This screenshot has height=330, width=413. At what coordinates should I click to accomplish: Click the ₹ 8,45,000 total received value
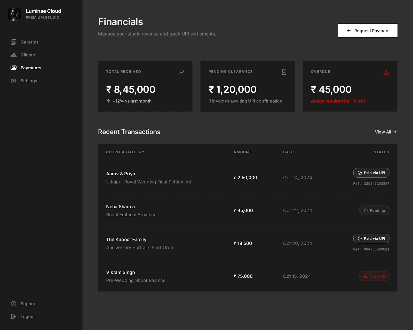[131, 89]
